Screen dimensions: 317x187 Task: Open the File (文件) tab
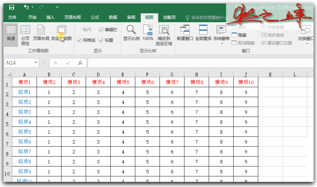coord(12,17)
